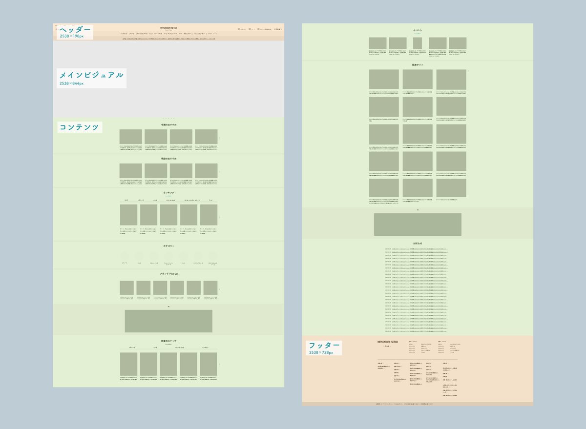The width and height of the screenshot is (586, 429).
Task: Open the wide PR banner above 新着のスナップ
Action: pyautogui.click(x=168, y=321)
